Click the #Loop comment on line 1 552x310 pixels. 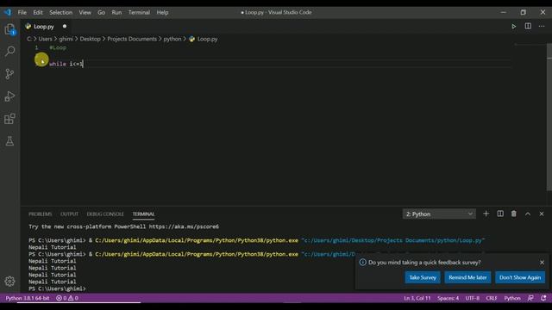click(x=58, y=47)
